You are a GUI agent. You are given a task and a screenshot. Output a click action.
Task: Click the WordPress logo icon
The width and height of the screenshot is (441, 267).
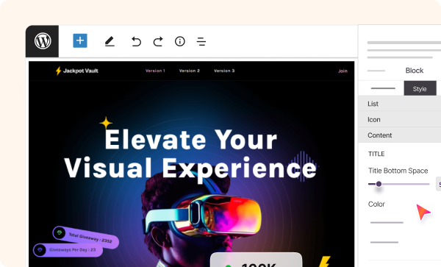(43, 41)
